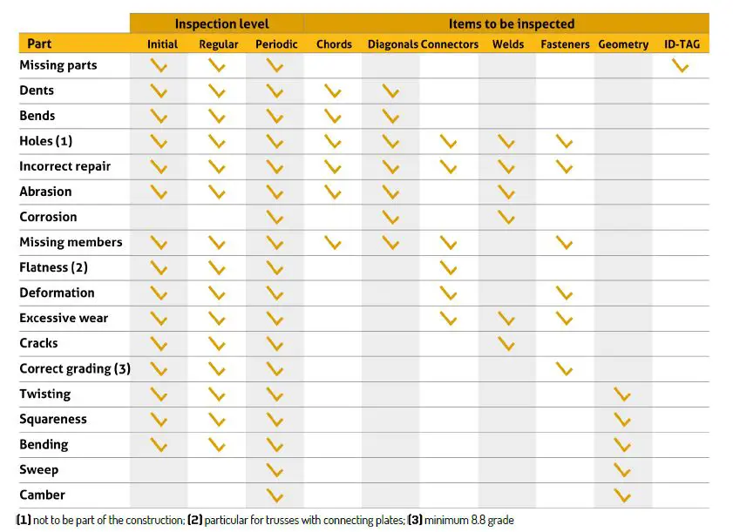
Task: Click the Fasteners checkmark for Correct grading
Action: pos(564,369)
